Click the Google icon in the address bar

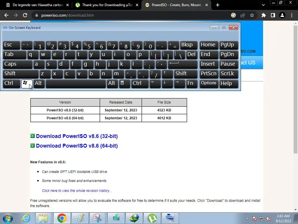click(233, 15)
